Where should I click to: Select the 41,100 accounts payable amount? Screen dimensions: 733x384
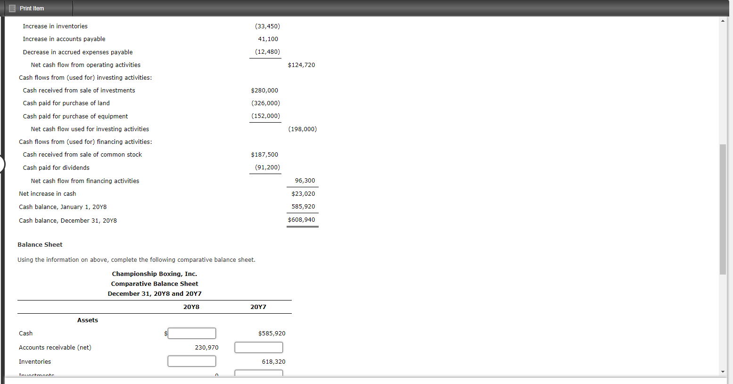tap(268, 39)
